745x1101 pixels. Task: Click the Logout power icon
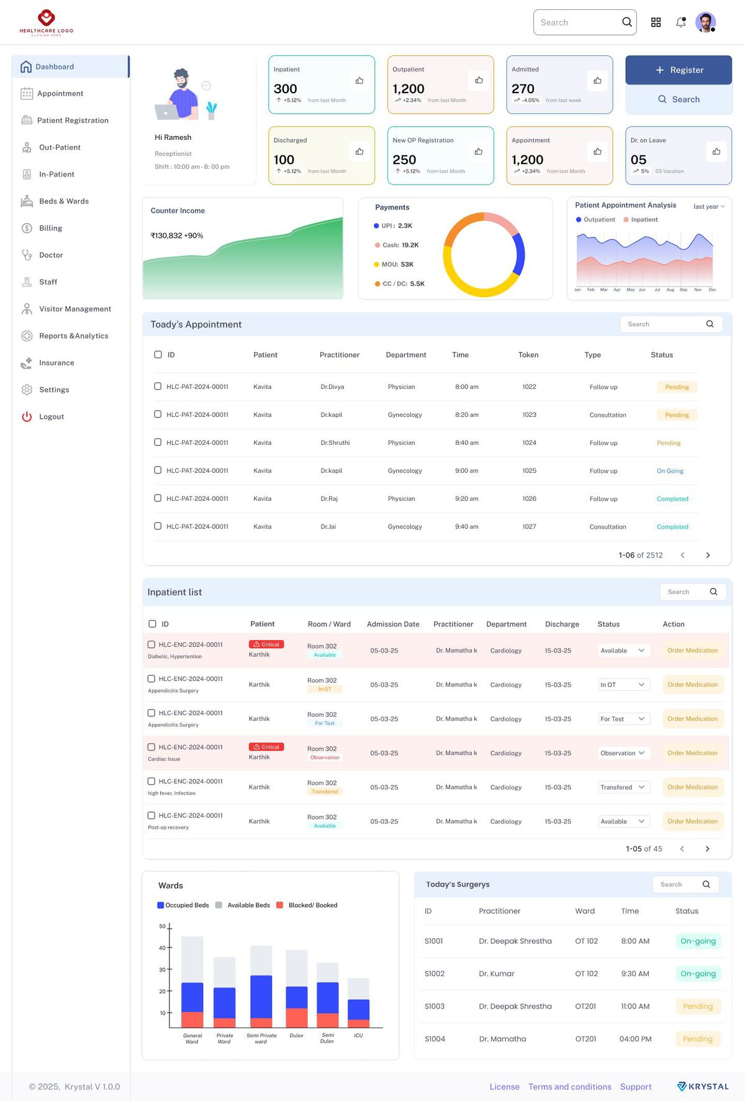[x=27, y=416]
